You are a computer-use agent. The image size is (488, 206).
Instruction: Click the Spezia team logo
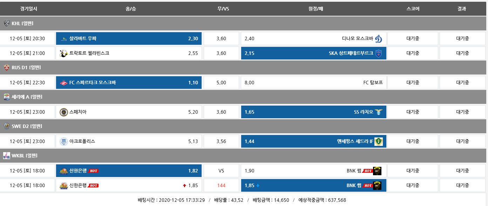63,112
